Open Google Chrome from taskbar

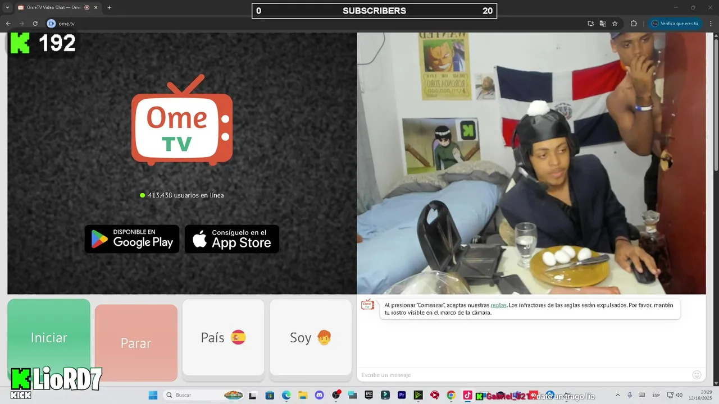pyautogui.click(x=450, y=395)
